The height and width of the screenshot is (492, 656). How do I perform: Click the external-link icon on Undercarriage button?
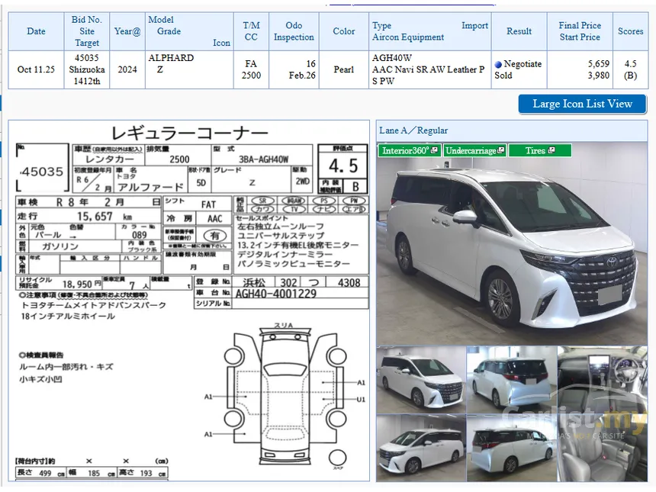501,150
